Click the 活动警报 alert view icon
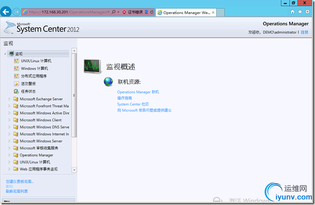The width and height of the screenshot is (315, 205). [x=17, y=83]
